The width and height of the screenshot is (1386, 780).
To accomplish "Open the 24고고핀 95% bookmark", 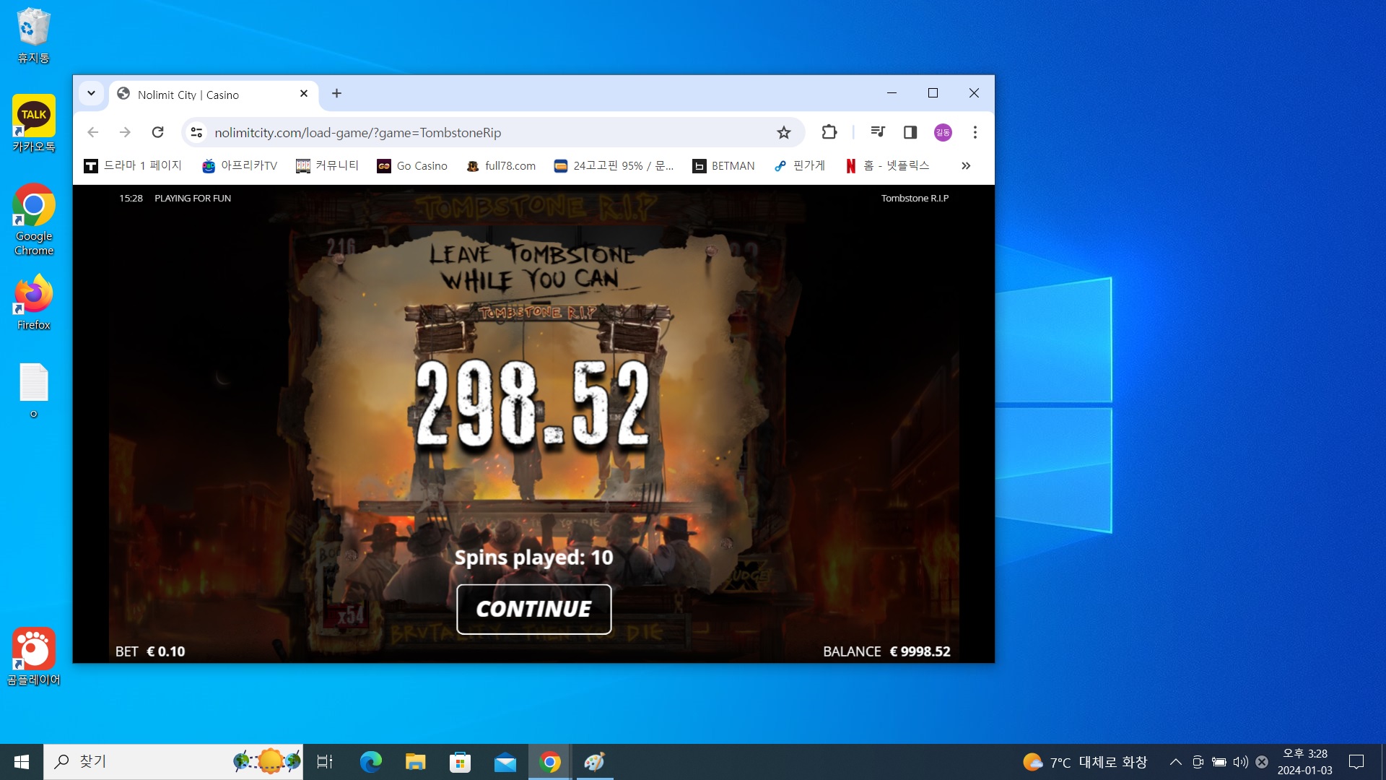I will coord(614,166).
